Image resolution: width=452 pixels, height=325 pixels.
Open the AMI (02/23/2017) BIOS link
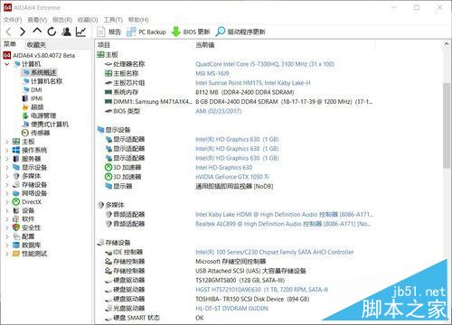pyautogui.click(x=219, y=111)
